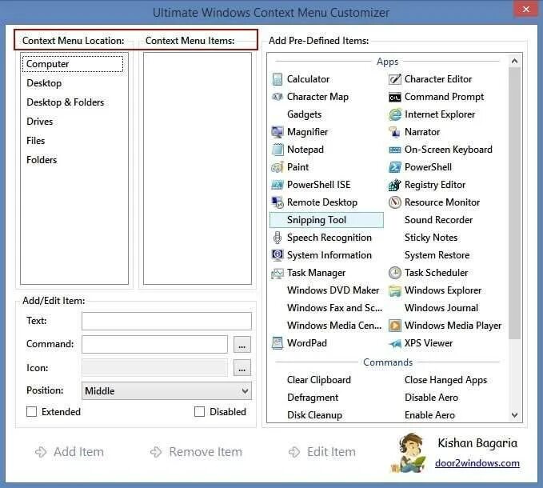Click the Add Item button
Viewport: 543px width, 488px height.
(x=70, y=452)
